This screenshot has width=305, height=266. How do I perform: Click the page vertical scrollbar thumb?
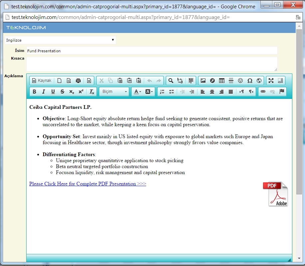point(299,112)
